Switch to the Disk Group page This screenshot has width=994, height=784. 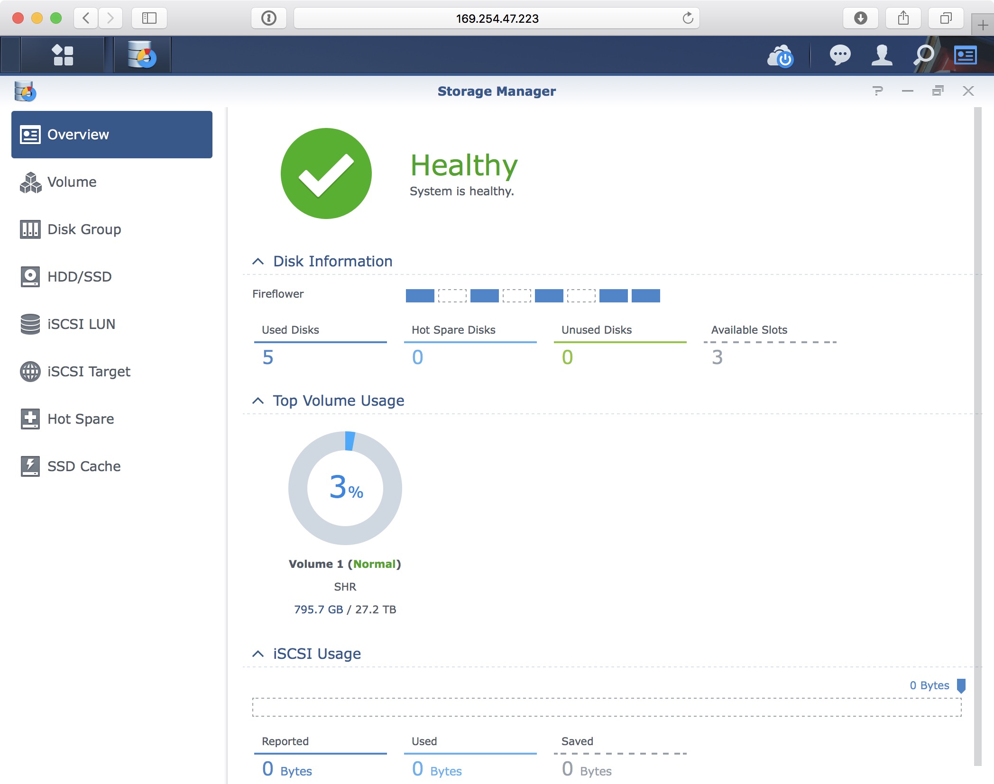pyautogui.click(x=84, y=229)
